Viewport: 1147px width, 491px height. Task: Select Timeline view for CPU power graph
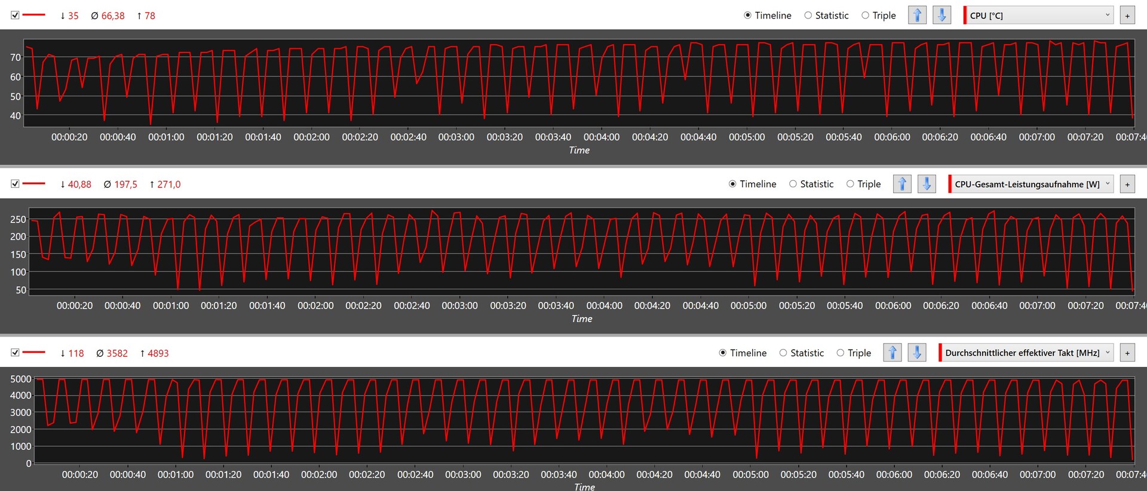point(753,184)
